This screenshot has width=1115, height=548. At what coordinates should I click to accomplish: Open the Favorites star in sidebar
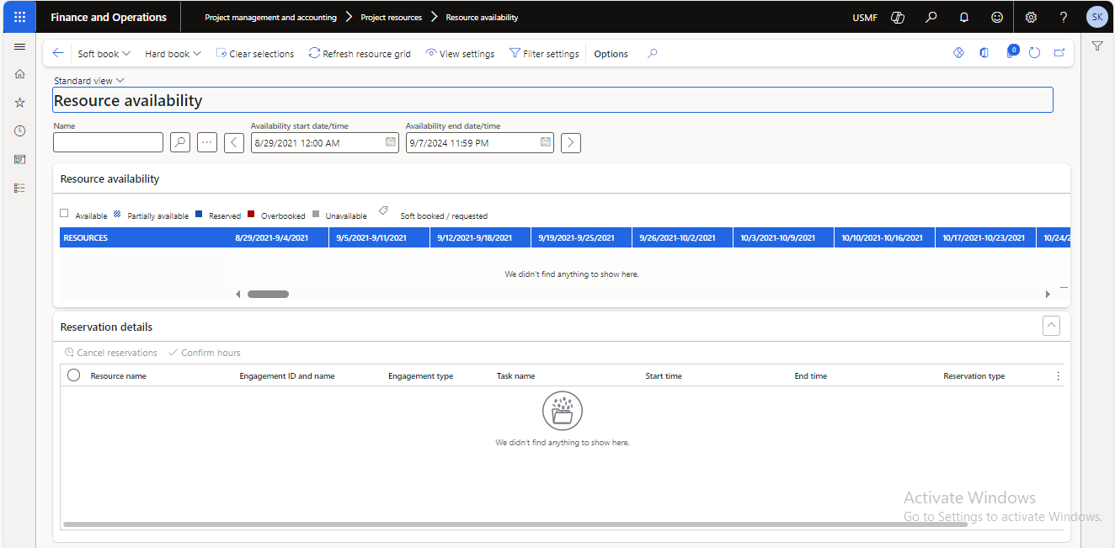(19, 103)
